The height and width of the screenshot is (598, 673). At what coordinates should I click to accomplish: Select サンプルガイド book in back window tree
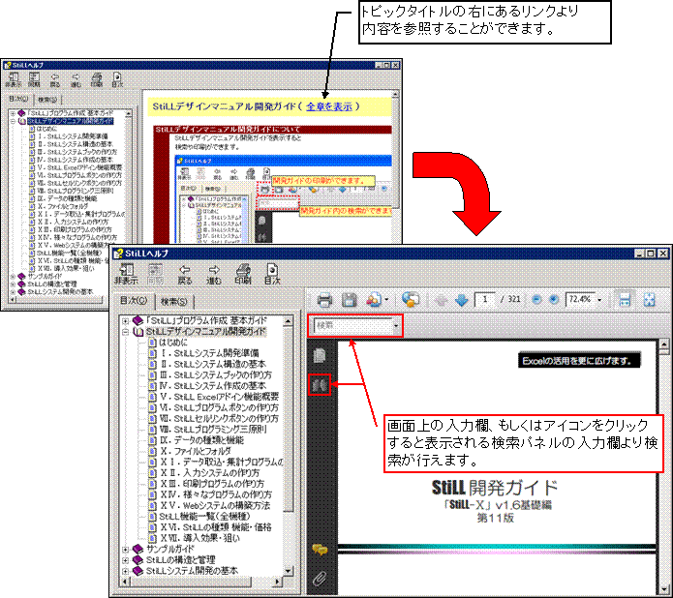point(45,277)
